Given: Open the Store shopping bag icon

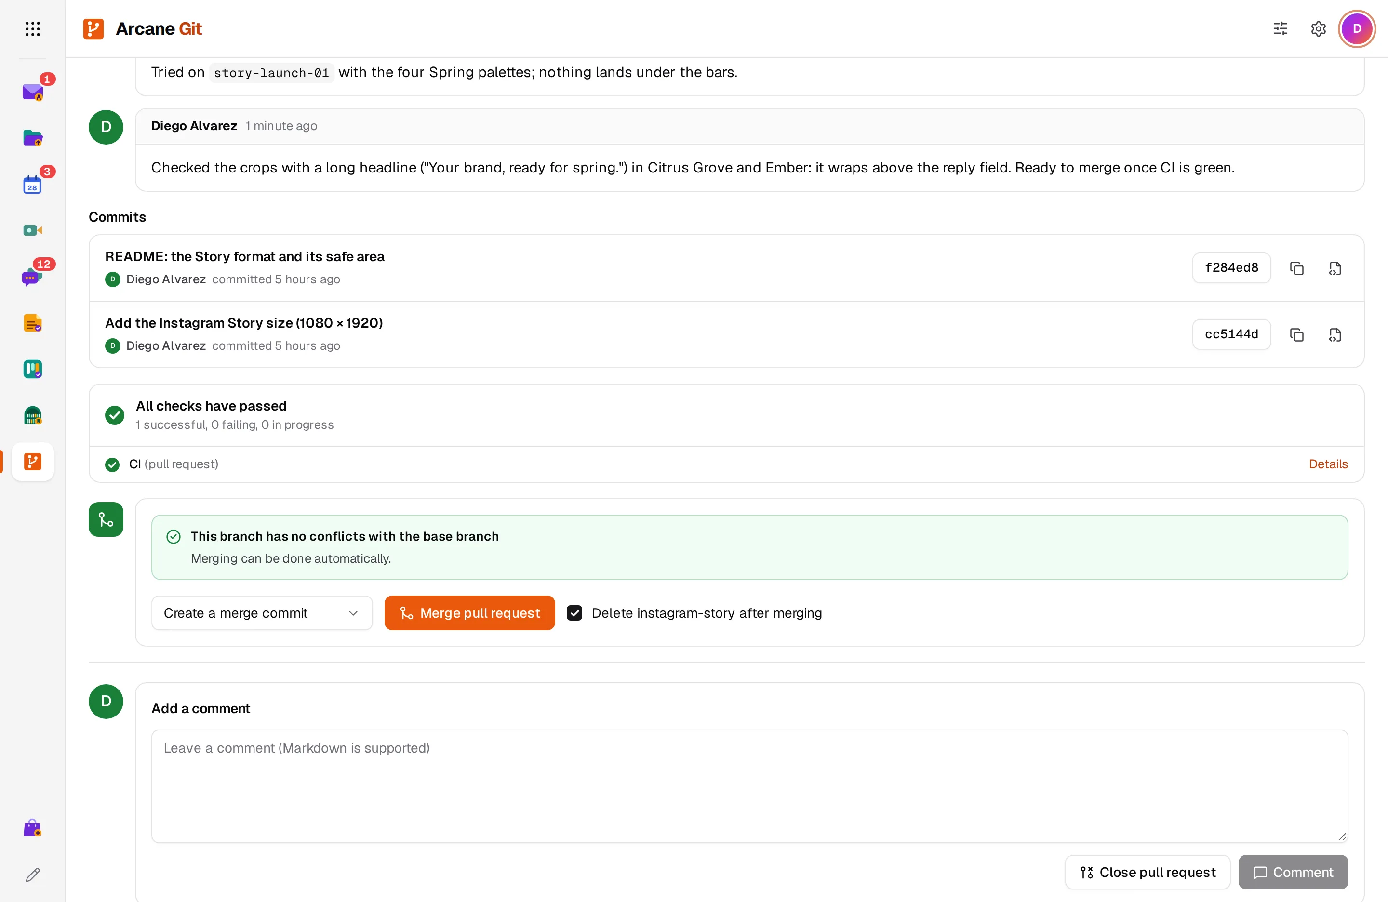Looking at the screenshot, I should tap(33, 828).
